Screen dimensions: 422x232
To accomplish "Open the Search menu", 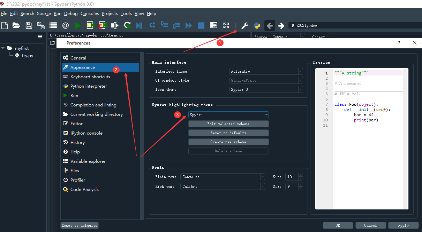I will (27, 14).
